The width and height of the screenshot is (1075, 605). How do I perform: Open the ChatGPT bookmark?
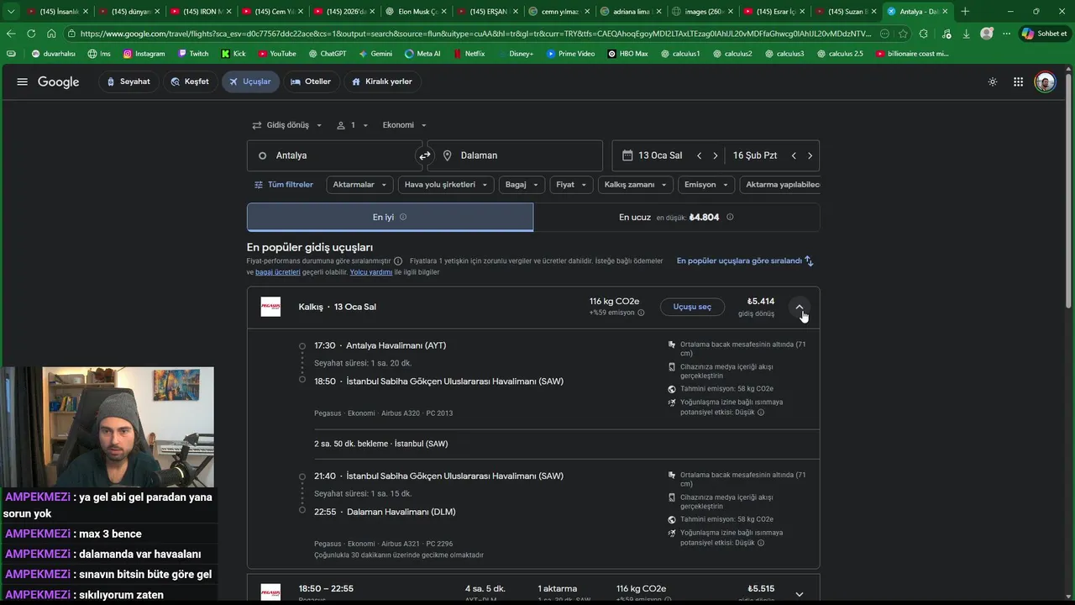point(327,54)
